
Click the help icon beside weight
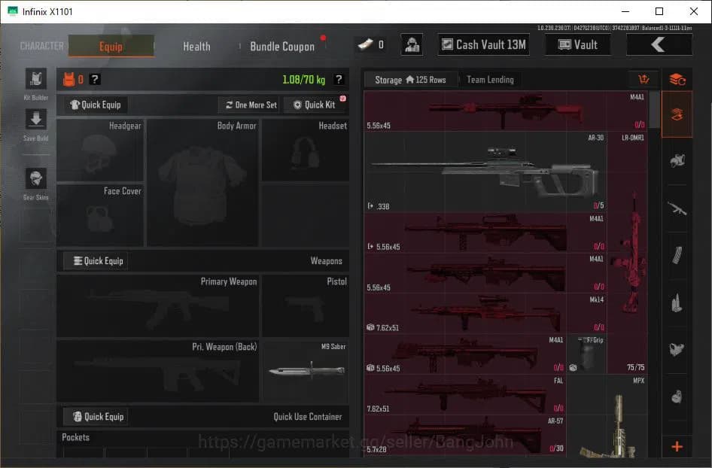pyautogui.click(x=339, y=80)
